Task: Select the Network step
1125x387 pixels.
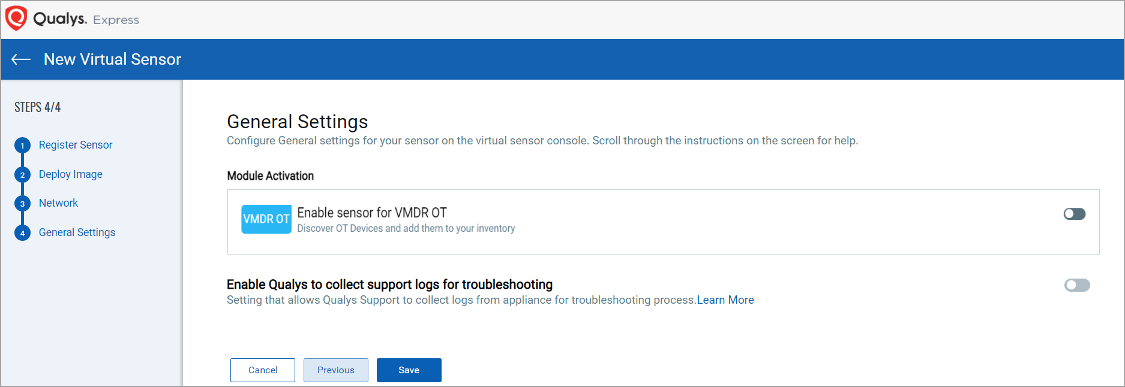Action: click(58, 203)
